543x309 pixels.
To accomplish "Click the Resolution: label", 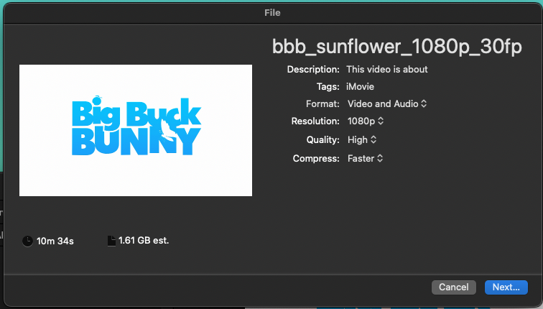I will click(315, 121).
